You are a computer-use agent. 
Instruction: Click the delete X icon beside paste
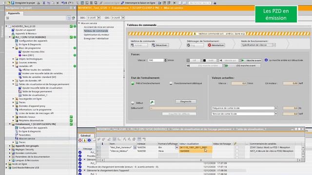(x=58, y=3)
